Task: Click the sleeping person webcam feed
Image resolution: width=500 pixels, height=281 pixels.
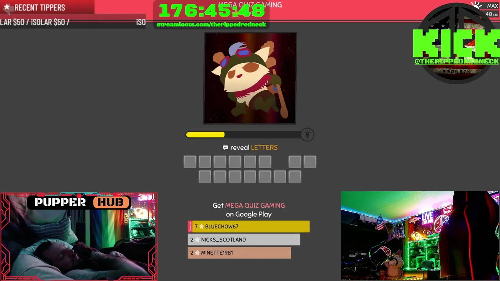Action: click(x=79, y=237)
